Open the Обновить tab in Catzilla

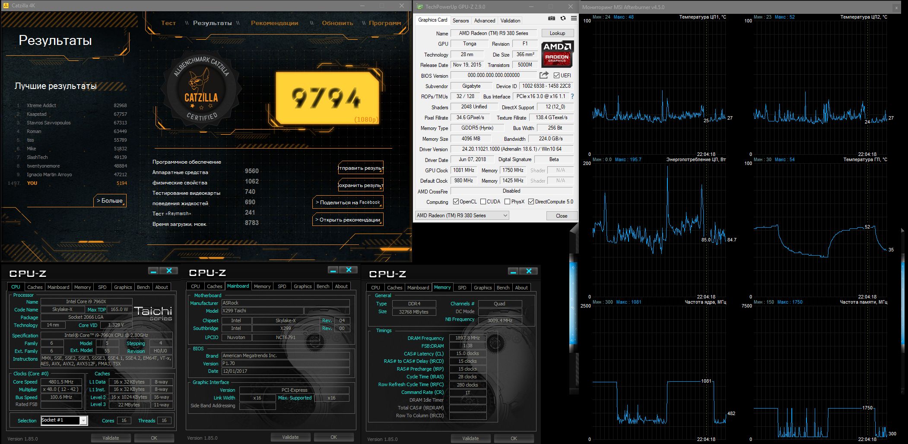(337, 23)
